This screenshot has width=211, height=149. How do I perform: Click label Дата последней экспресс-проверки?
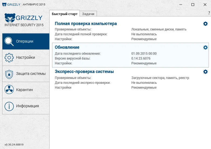click(x=82, y=83)
